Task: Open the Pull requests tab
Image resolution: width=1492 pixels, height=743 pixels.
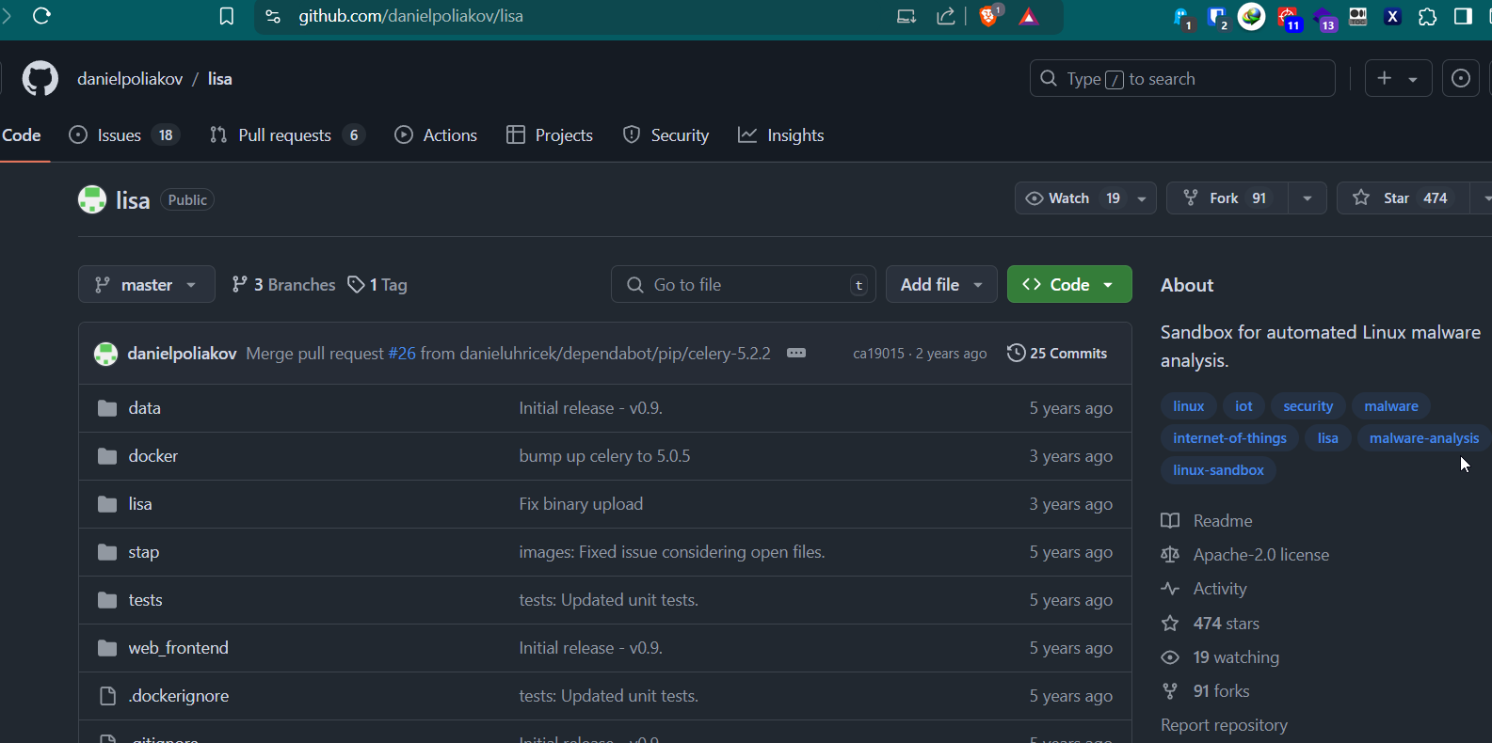Action: click(287, 135)
